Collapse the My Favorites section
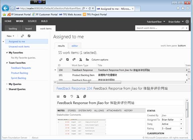193x140 pixels. pyautogui.click(x=7, y=52)
